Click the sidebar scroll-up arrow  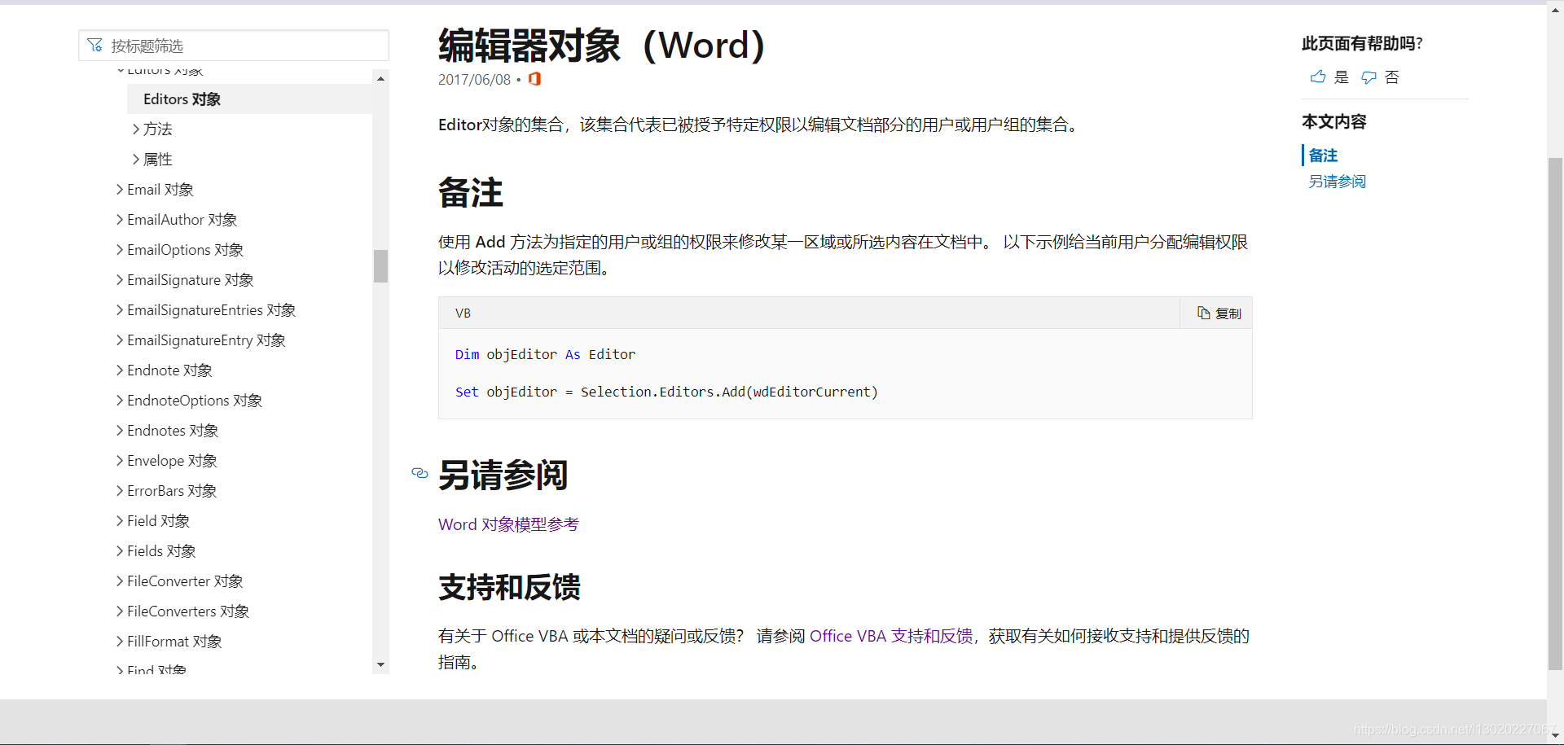click(x=380, y=79)
